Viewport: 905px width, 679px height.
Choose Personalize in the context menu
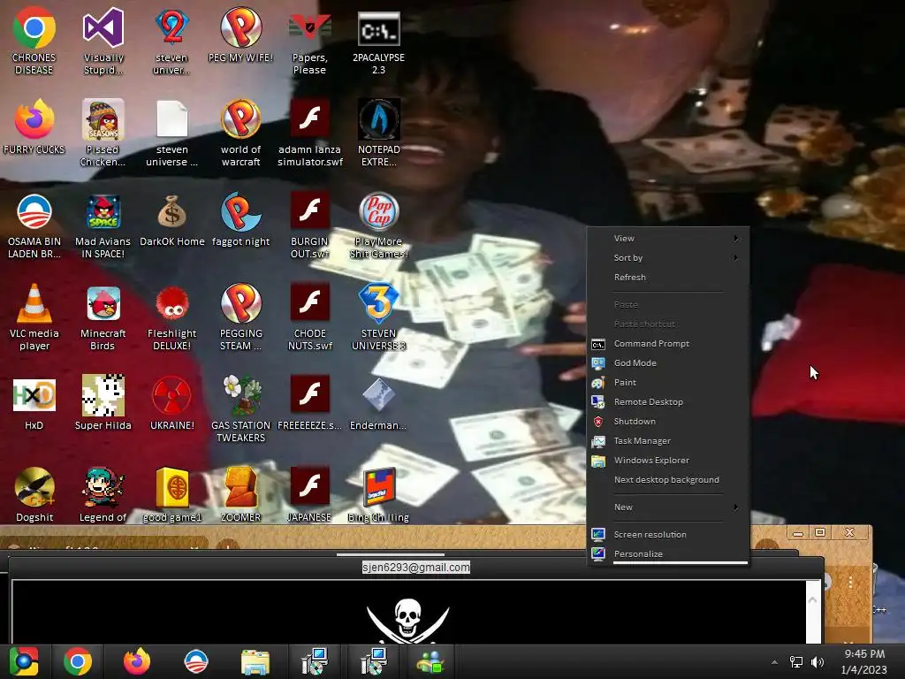point(668,553)
